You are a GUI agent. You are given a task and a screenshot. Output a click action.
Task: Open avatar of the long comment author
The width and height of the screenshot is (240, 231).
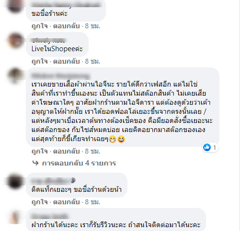coord(15,76)
